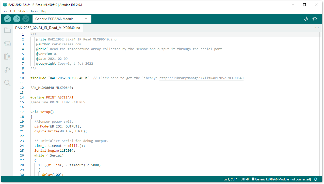Open the Boards Manager sidebar icon
This screenshot has width=324, height=184.
click(7, 44)
